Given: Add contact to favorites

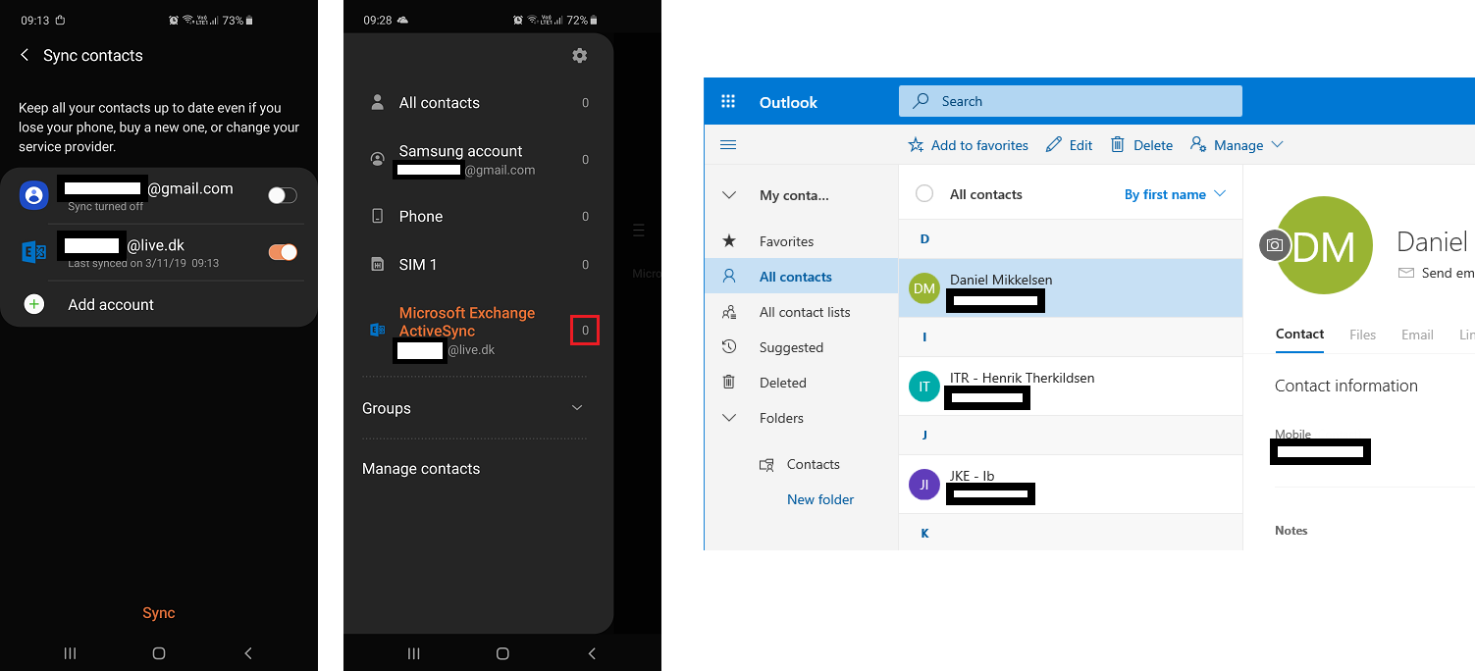Looking at the screenshot, I should pyautogui.click(x=968, y=145).
